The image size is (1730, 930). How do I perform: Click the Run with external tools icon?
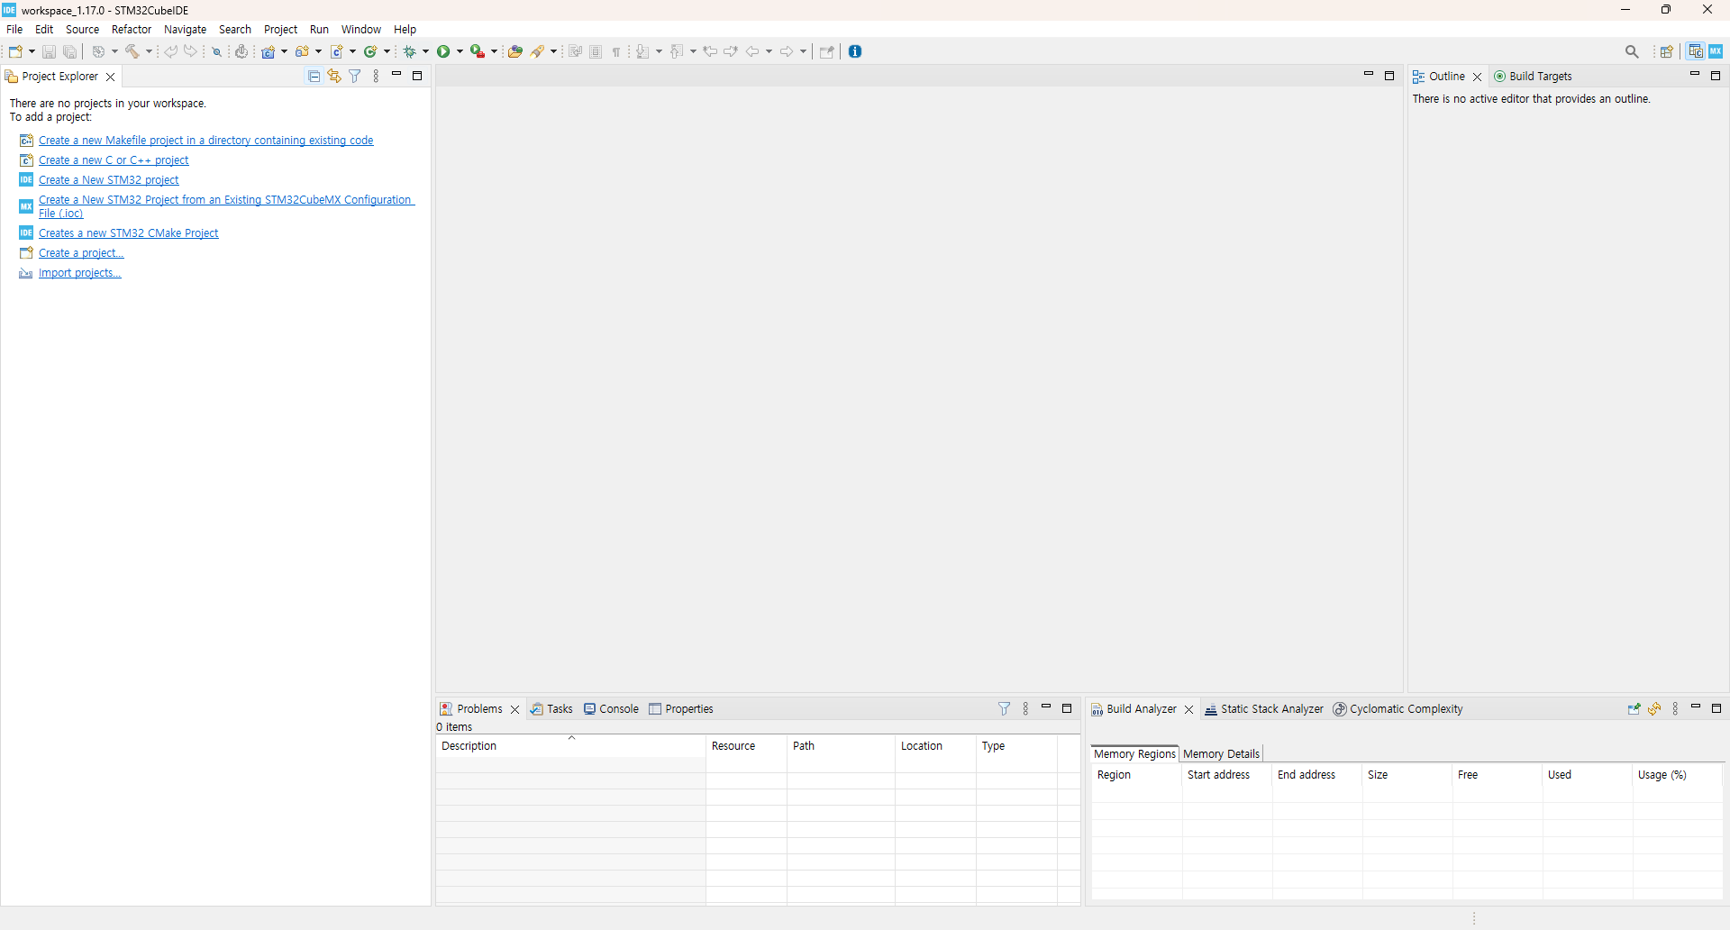pyautogui.click(x=478, y=51)
